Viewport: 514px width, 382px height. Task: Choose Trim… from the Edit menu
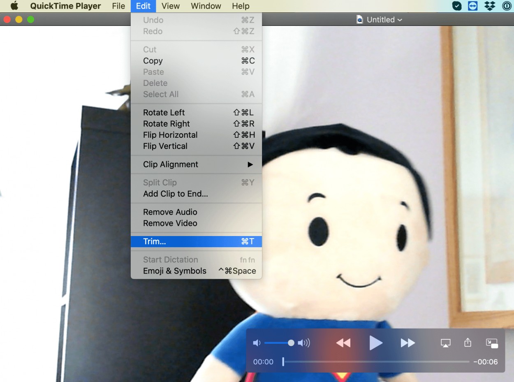click(x=196, y=241)
